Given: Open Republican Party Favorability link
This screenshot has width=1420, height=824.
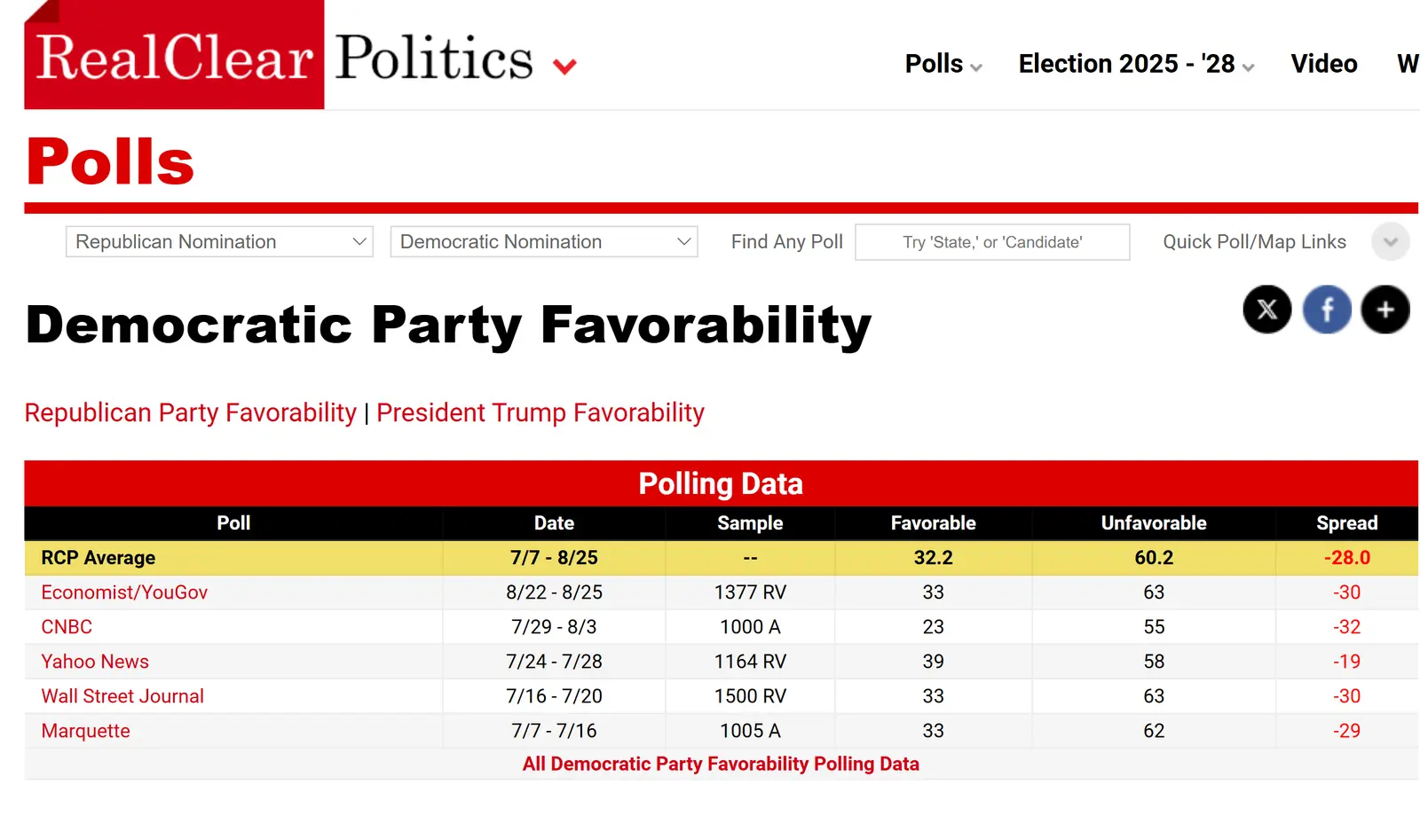Looking at the screenshot, I should click(x=190, y=412).
